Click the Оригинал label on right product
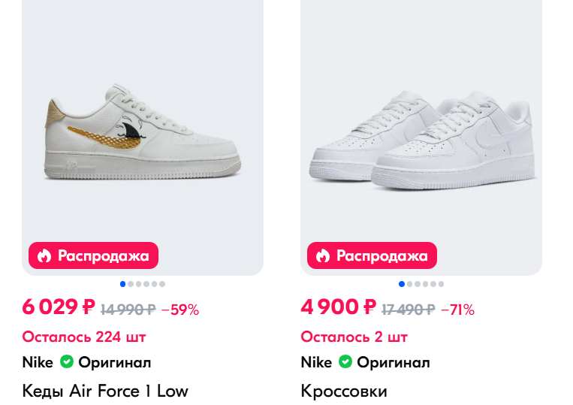 click(394, 362)
